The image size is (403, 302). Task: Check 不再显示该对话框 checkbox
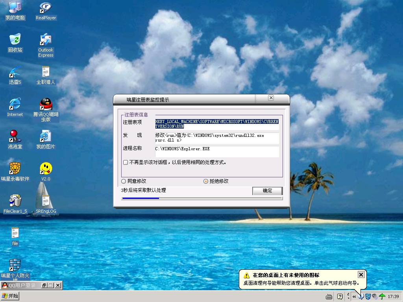click(126, 162)
